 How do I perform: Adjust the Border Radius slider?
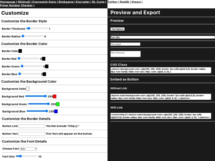(32, 36)
